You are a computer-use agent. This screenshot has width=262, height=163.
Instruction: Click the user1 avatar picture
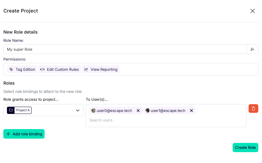[147, 111]
